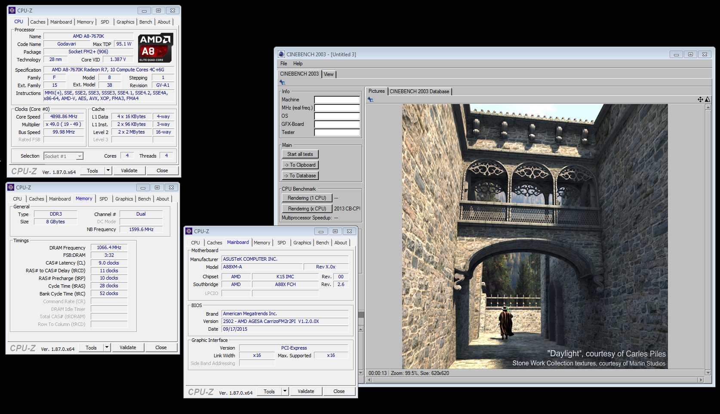Click the 2013 CB-CPU result value
This screenshot has width=720, height=414.
tap(347, 209)
